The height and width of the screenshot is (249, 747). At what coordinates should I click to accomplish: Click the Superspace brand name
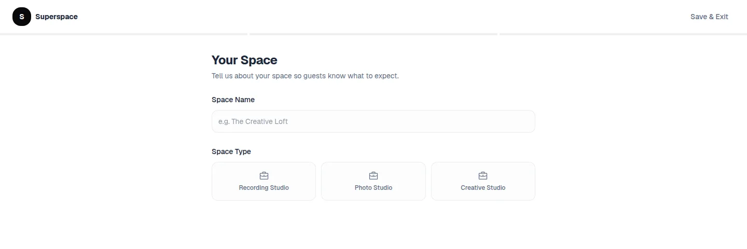[57, 17]
